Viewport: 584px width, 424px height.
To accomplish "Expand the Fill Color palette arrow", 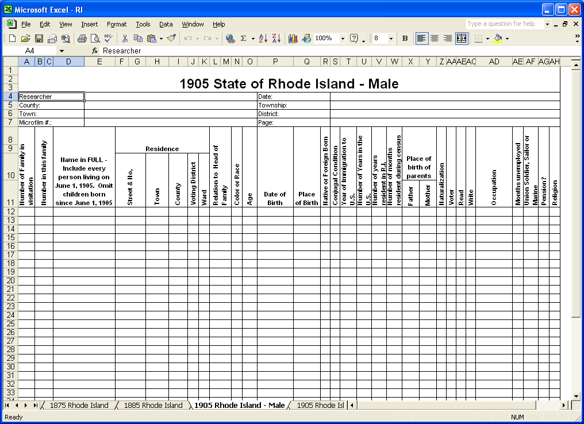I will (507, 38).
